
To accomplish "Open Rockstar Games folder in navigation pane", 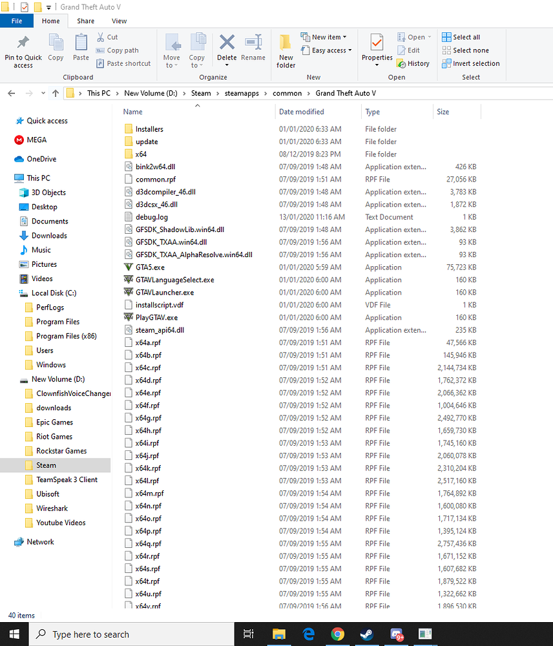I will [56, 451].
